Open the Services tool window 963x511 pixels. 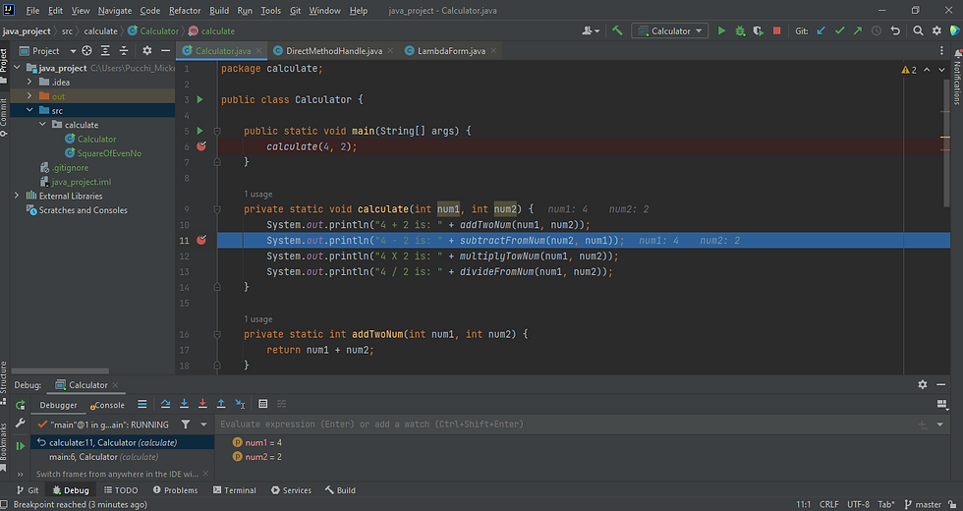pyautogui.click(x=291, y=490)
